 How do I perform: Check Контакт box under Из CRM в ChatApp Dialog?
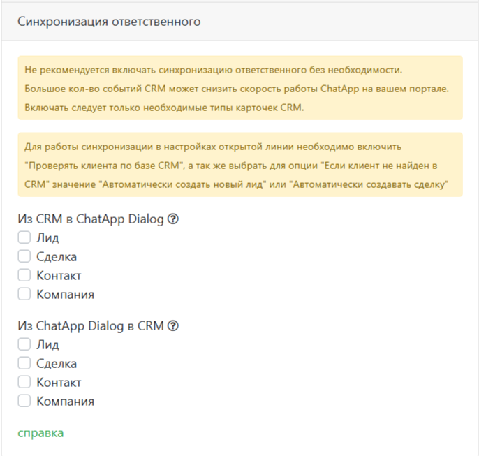(24, 275)
